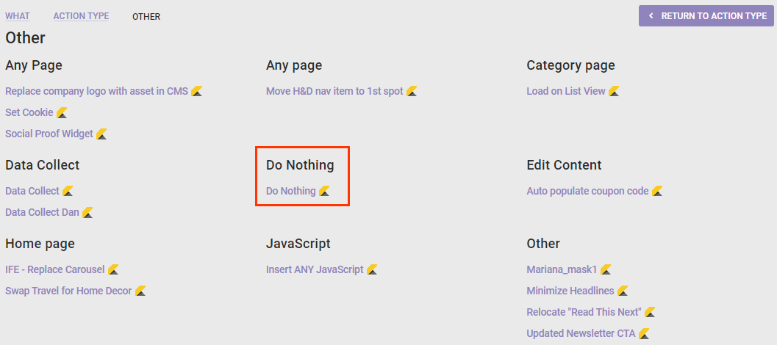The height and width of the screenshot is (345, 777).
Task: Click the icon beside Insert ANY JavaScript
Action: (372, 270)
